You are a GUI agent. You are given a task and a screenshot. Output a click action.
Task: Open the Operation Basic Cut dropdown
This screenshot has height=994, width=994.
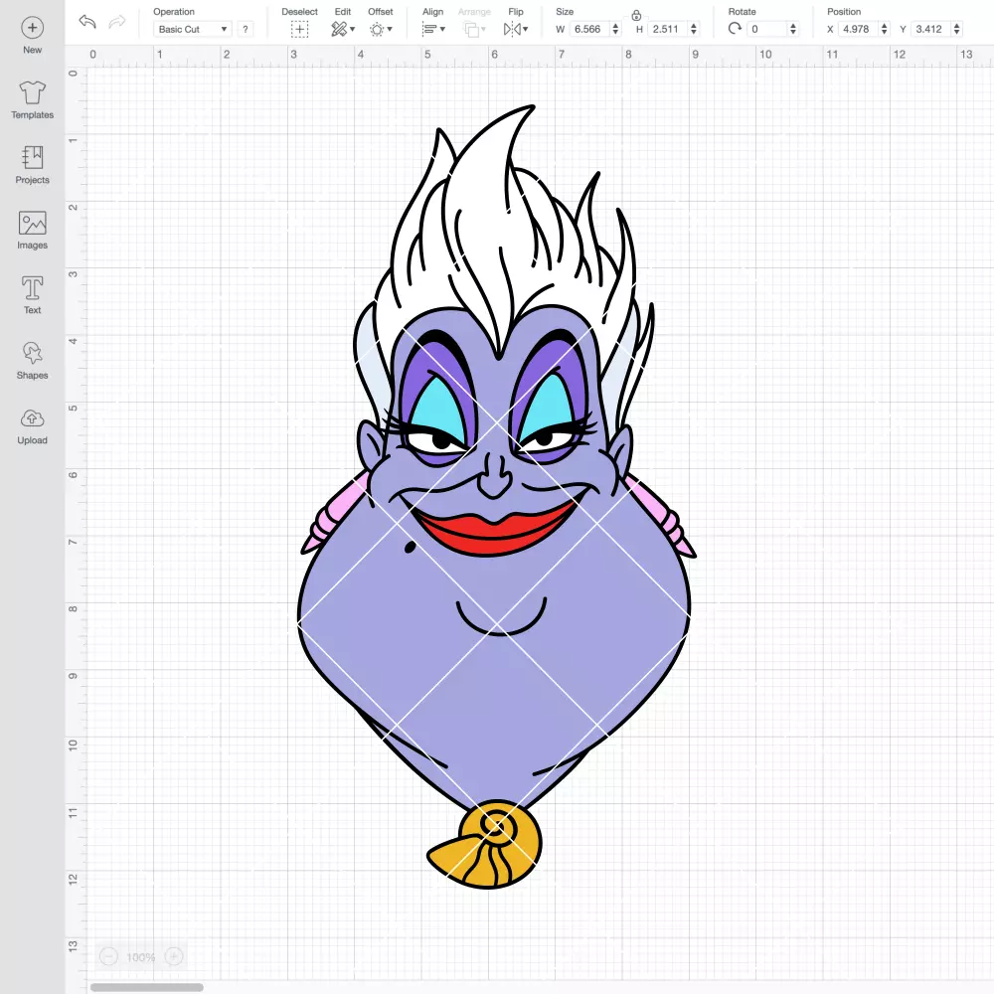coord(193,29)
